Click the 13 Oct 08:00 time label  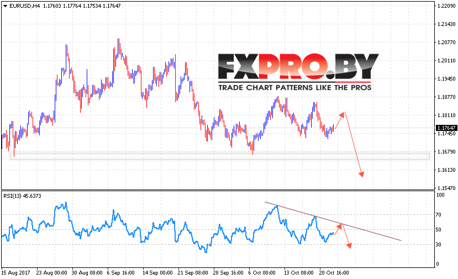298,273
